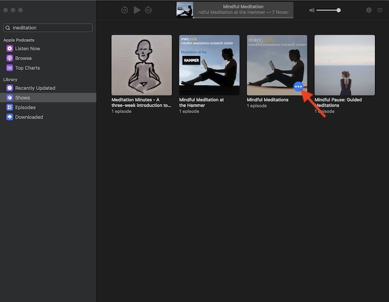Viewport: 389px width, 302px height.
Task: Click the Now Playing Mindful Meditation title
Action: click(243, 7)
